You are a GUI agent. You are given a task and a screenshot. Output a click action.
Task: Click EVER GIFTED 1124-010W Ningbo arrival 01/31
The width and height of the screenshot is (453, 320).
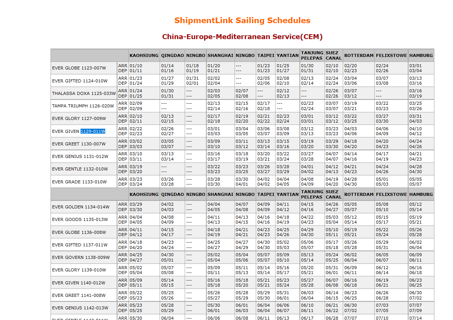(192, 78)
